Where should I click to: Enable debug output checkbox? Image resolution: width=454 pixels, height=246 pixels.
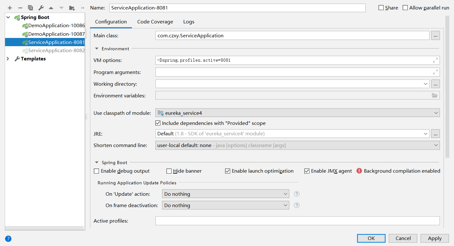96,171
